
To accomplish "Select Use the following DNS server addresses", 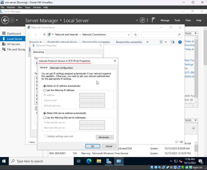I will (x=45, y=118).
